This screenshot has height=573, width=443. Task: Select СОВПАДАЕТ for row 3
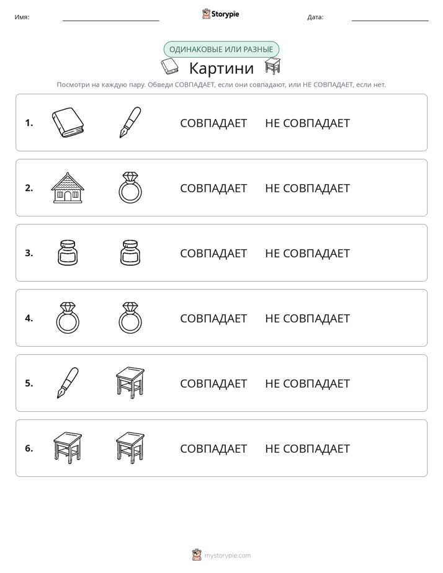coord(213,253)
